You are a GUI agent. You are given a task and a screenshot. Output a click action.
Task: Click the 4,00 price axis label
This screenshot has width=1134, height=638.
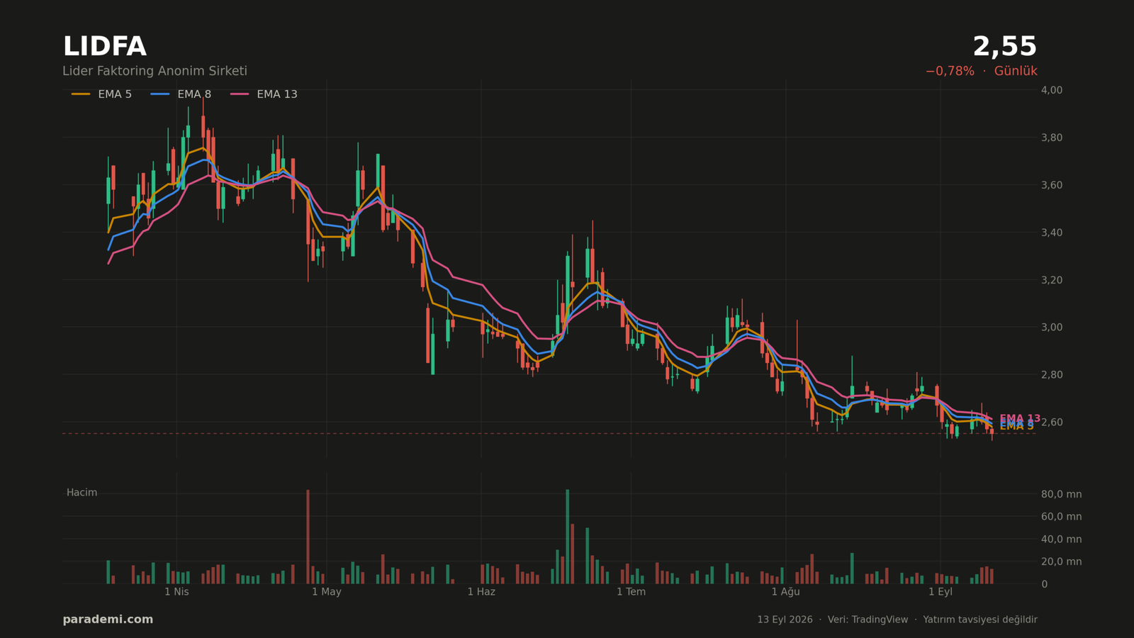pos(1051,90)
